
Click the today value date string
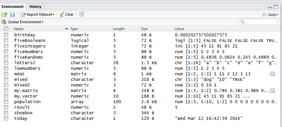coord(209,118)
